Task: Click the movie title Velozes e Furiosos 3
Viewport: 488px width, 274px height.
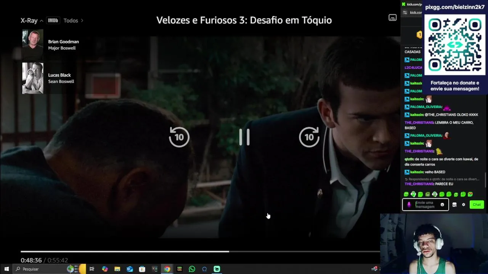Action: 244,20
